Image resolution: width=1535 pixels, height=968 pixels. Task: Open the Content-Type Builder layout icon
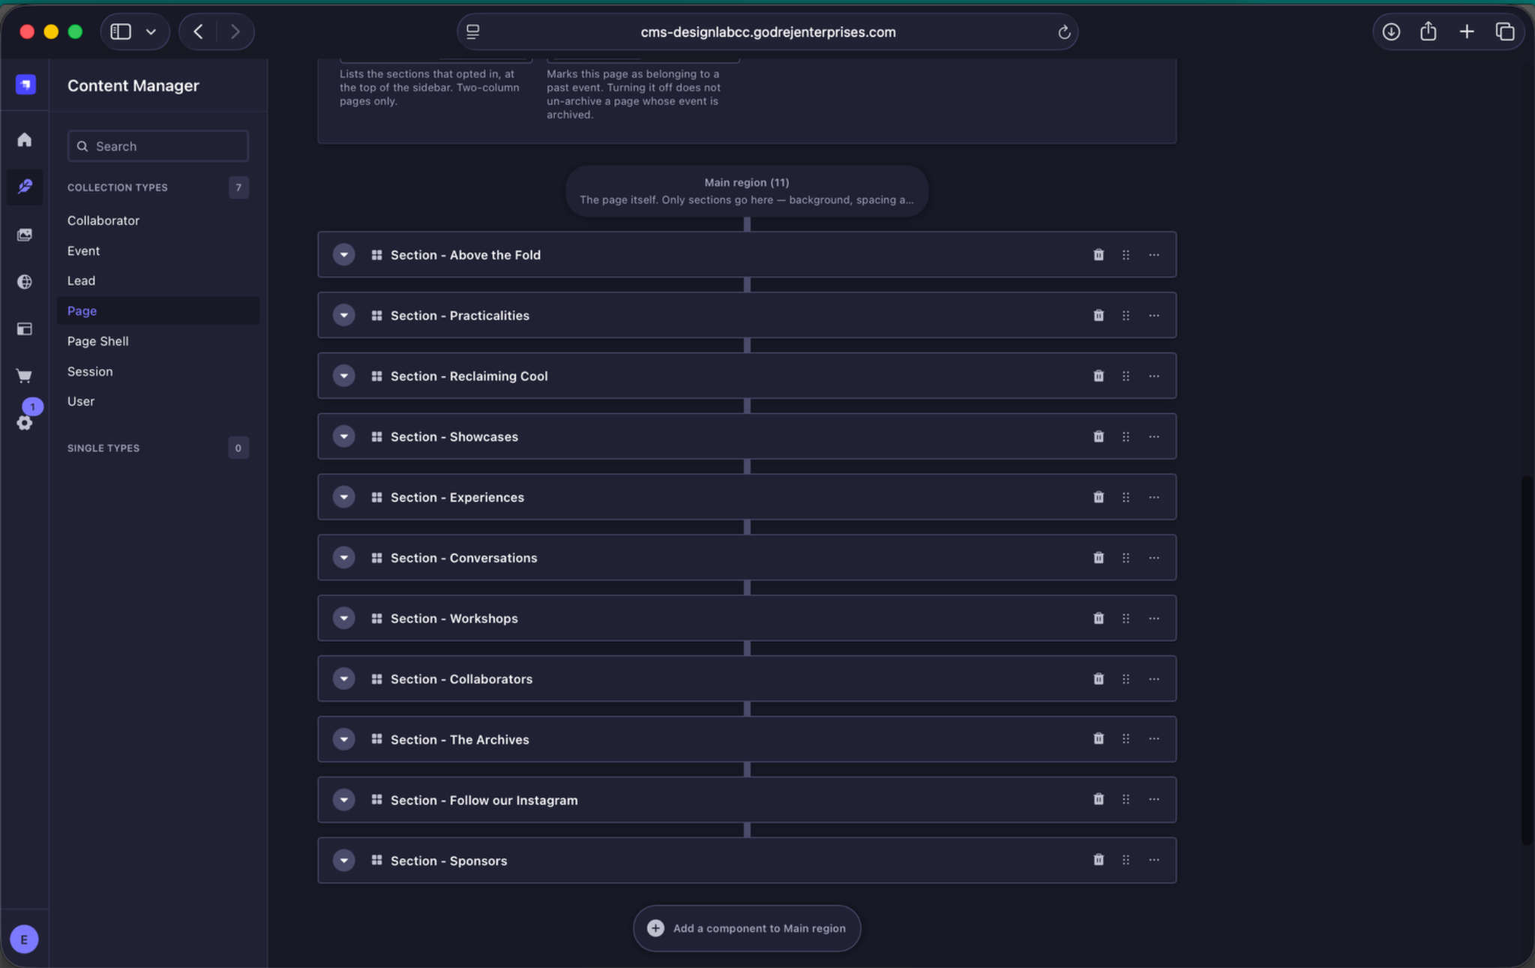(x=25, y=329)
